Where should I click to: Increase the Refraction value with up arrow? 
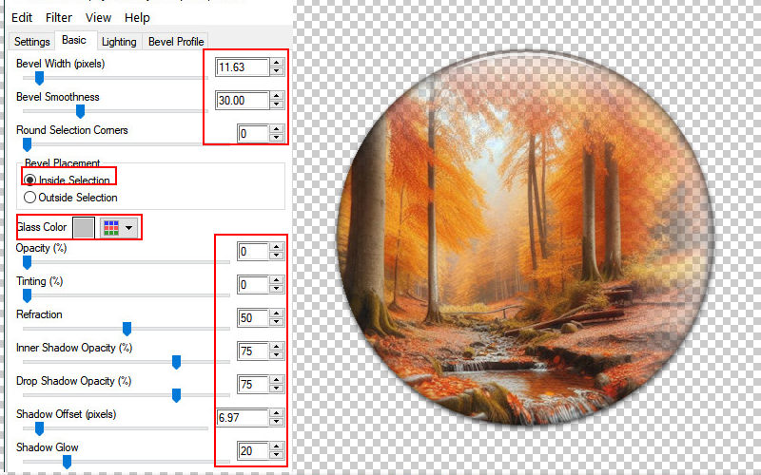tap(276, 313)
